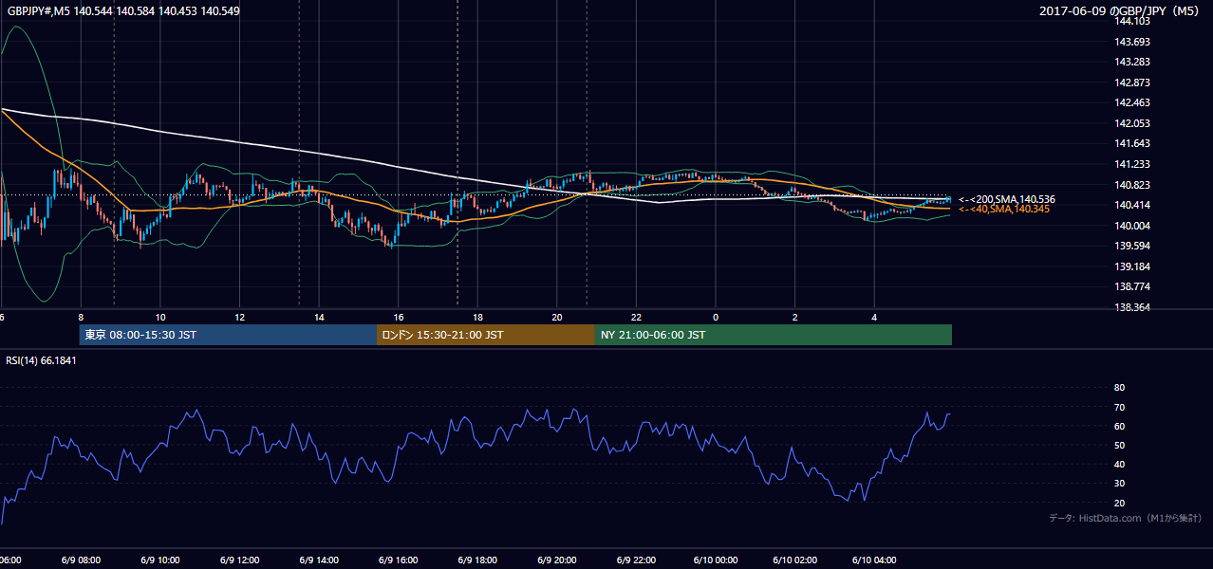Click hour tick 12 under price chart

coord(239,318)
